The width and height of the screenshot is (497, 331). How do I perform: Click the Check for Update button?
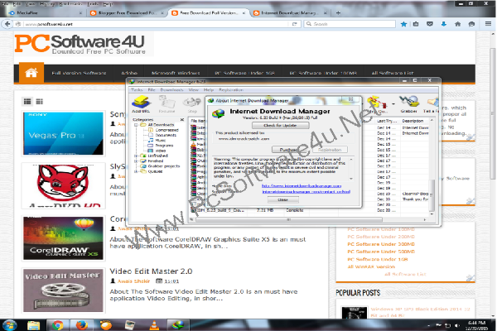tap(280, 126)
